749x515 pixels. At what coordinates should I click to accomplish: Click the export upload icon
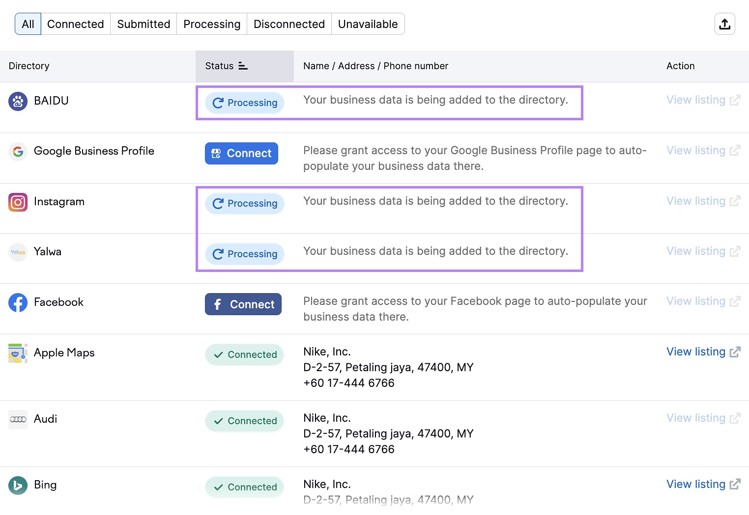tap(725, 24)
